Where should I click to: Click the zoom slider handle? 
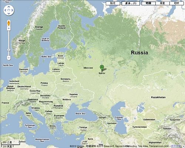(9, 50)
